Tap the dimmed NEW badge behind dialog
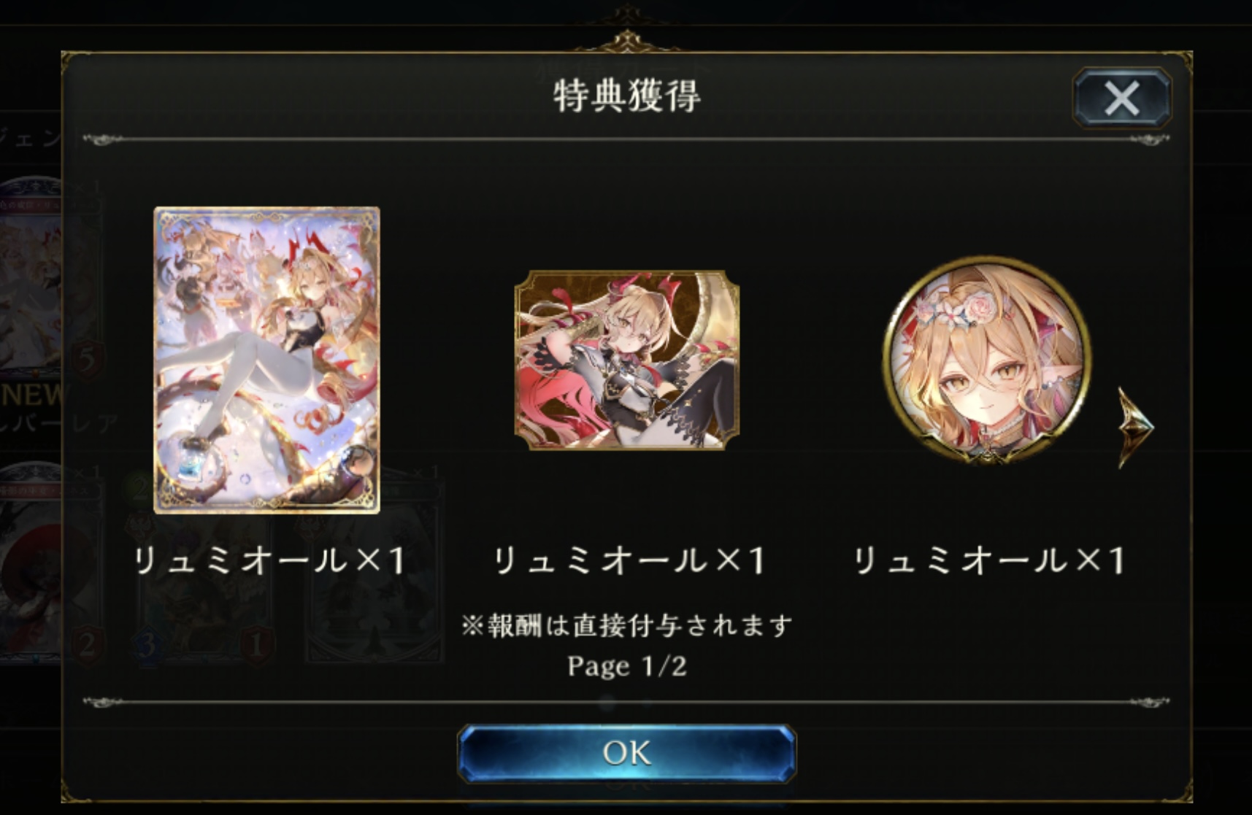1252x815 pixels. [x=31, y=395]
